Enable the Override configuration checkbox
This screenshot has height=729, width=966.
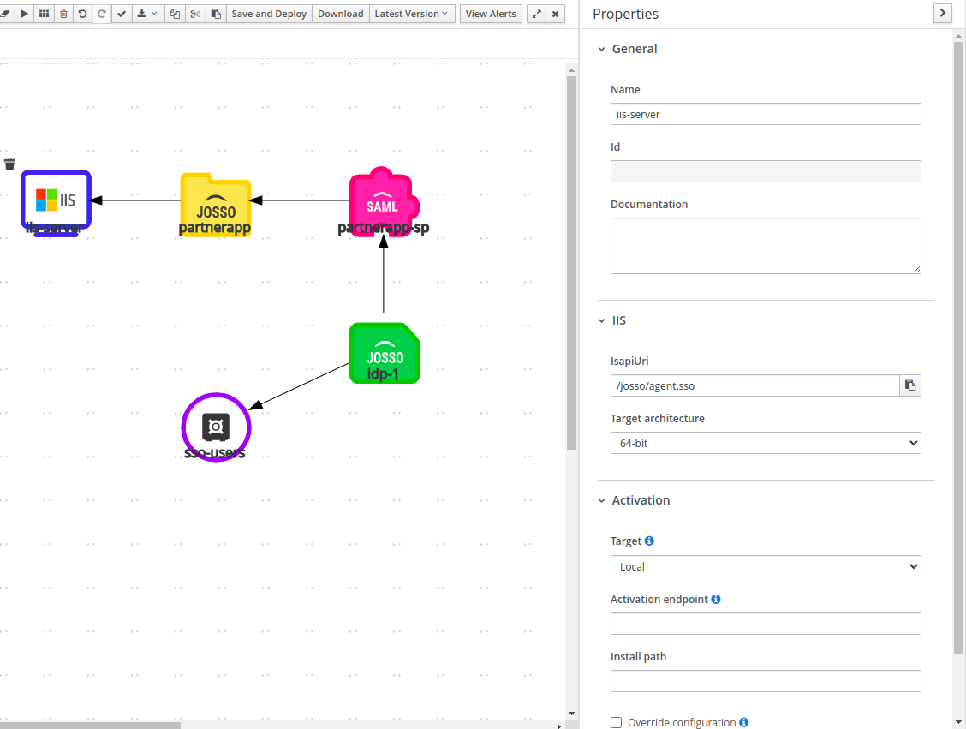click(x=616, y=722)
